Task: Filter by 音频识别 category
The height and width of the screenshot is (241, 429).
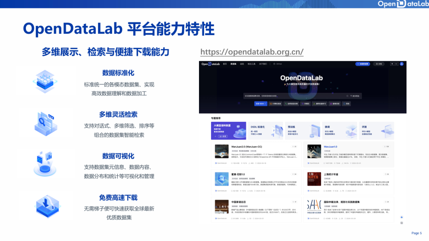Action: 334,104
